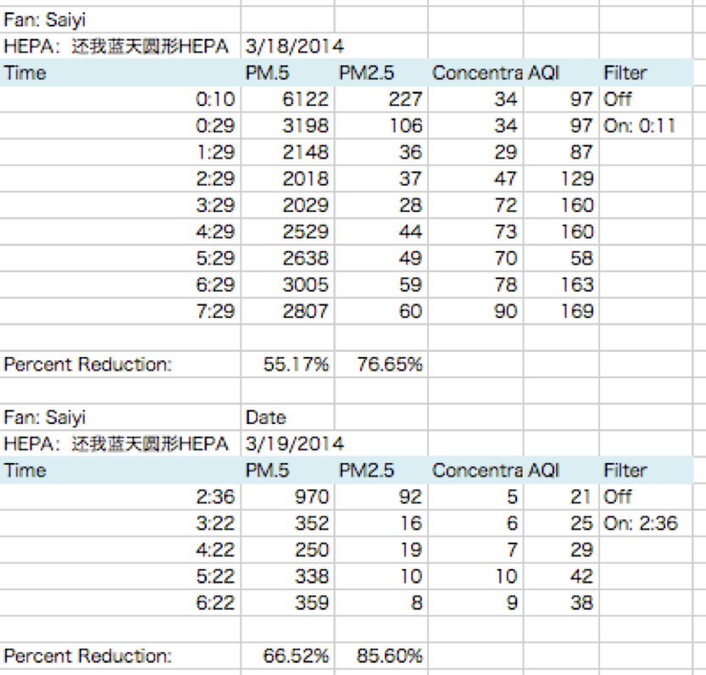This screenshot has width=706, height=675.
Task: Select the 3/18/2014 date cell
Action: 288,46
